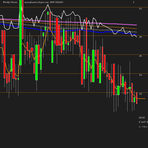Image resolution: width=148 pixels, height=148 pixels.
Task: Click the "BSE 532425" symbol label
Action: [x=57, y=2]
